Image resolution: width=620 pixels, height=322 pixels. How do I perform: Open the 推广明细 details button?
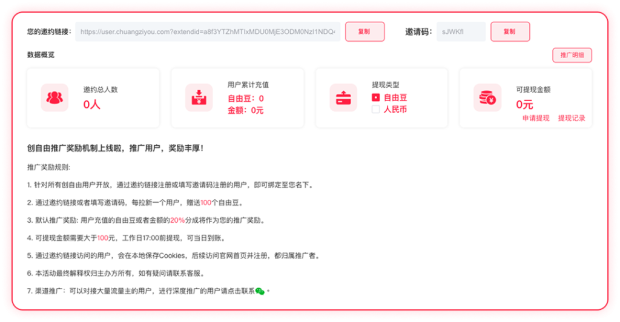coord(572,55)
